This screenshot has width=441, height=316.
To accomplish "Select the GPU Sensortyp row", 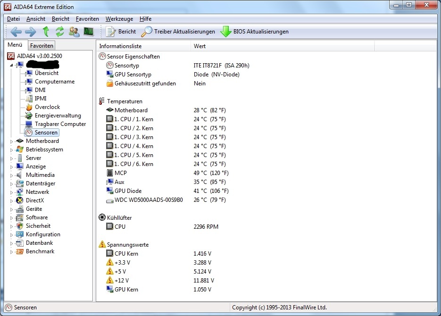I will tap(173, 75).
